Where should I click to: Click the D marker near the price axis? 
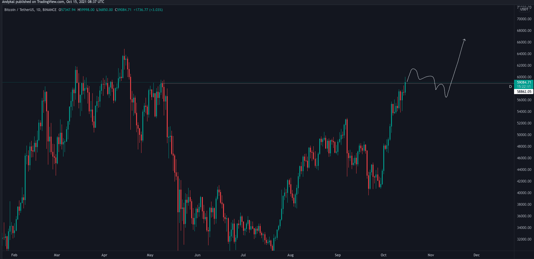510,87
